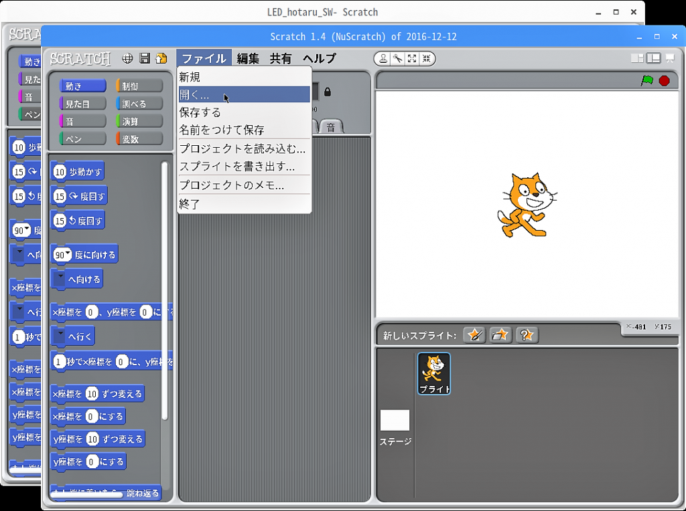Click the share project icon next to save
This screenshot has width=686, height=511.
161,59
